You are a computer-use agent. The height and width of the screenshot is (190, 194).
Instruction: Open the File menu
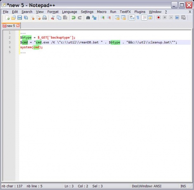tap(5, 12)
